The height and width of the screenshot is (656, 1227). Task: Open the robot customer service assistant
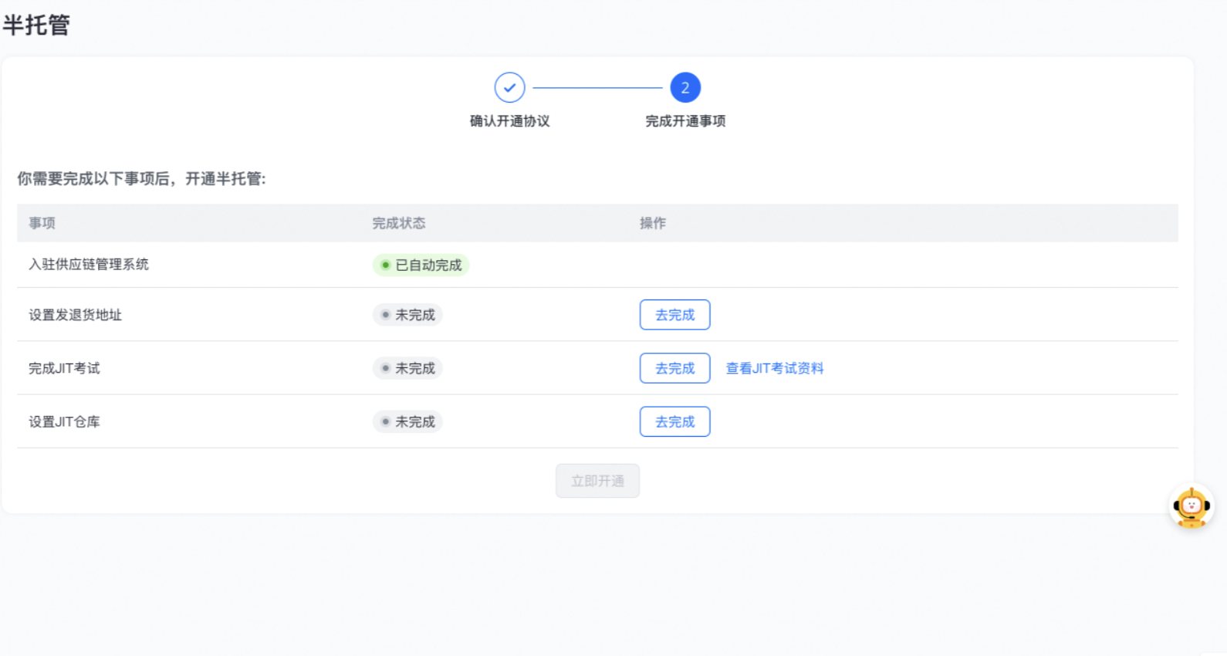pos(1191,507)
